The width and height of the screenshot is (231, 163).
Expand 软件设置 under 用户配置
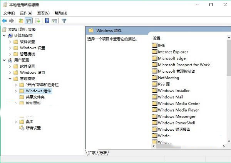tap(10, 67)
